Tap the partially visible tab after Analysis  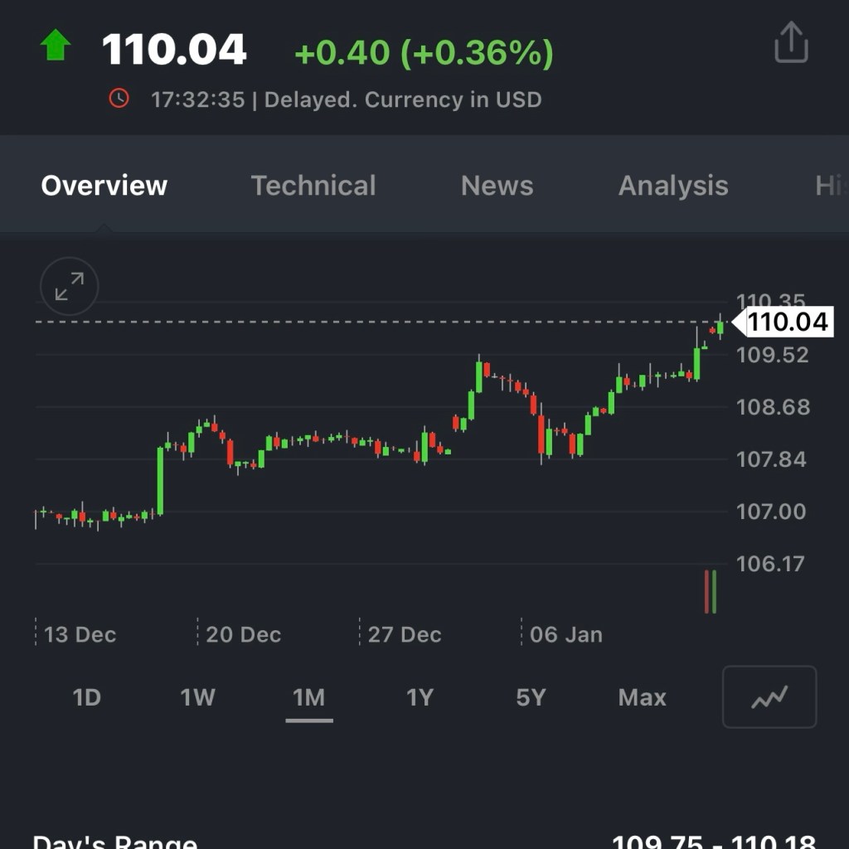[829, 186]
